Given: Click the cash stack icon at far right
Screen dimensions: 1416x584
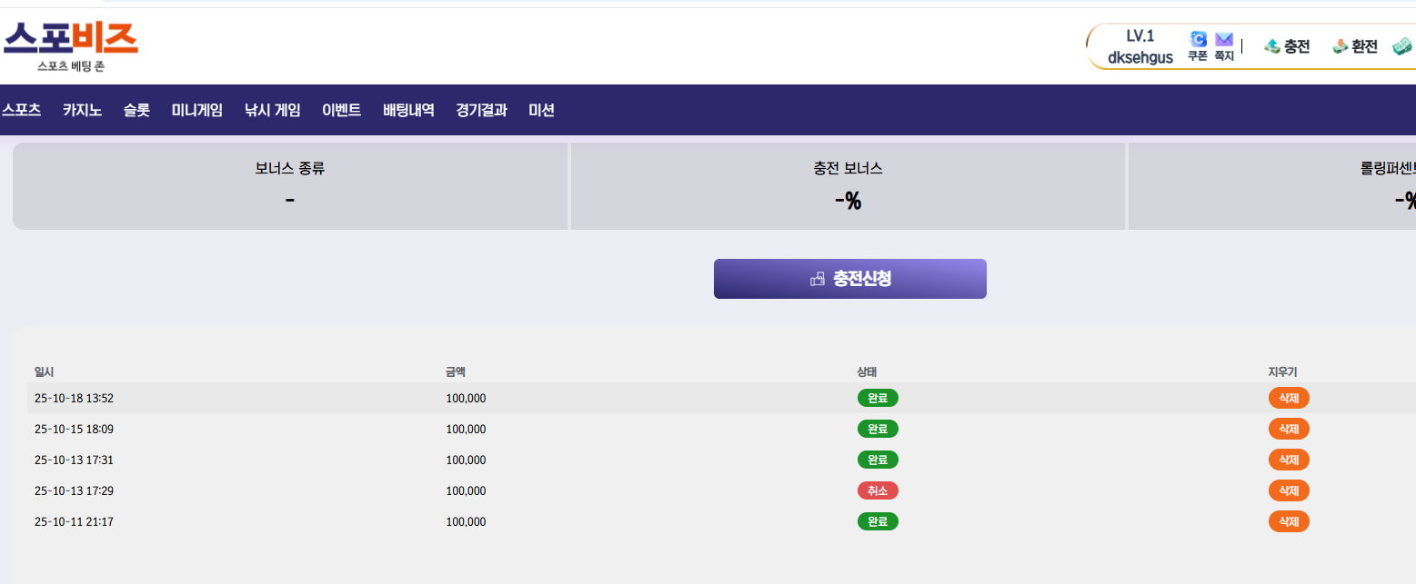Looking at the screenshot, I should [x=1401, y=46].
